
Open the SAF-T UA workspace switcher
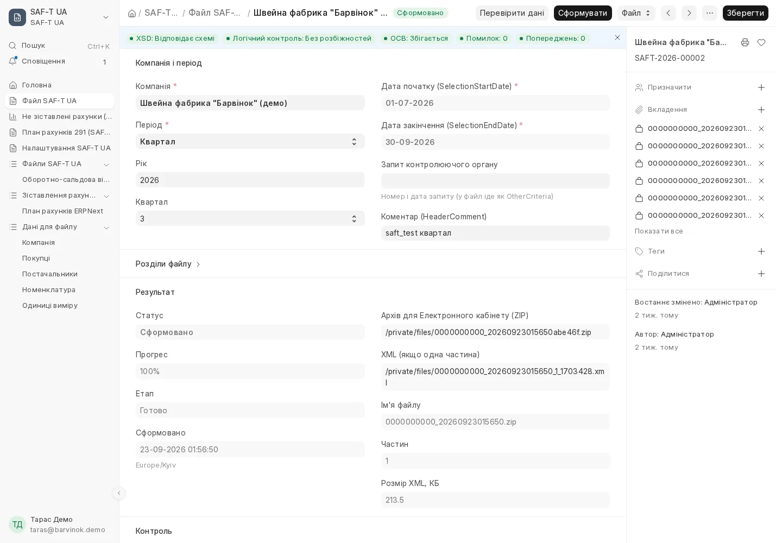[60, 17]
